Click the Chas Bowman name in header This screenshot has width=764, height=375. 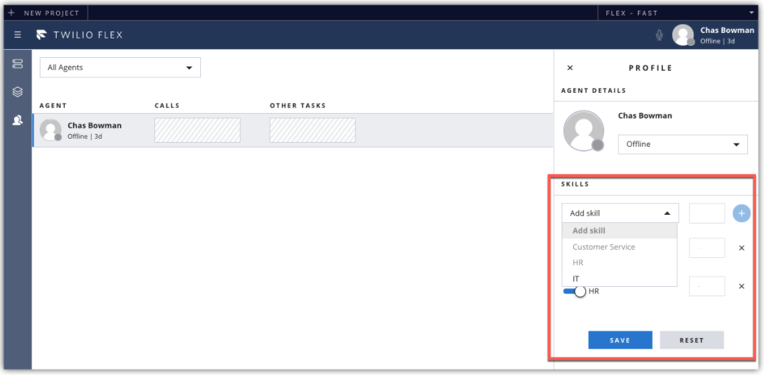point(727,30)
